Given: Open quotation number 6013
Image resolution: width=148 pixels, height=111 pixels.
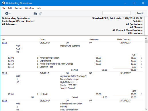Looking at the screenshot, I should [4, 73].
